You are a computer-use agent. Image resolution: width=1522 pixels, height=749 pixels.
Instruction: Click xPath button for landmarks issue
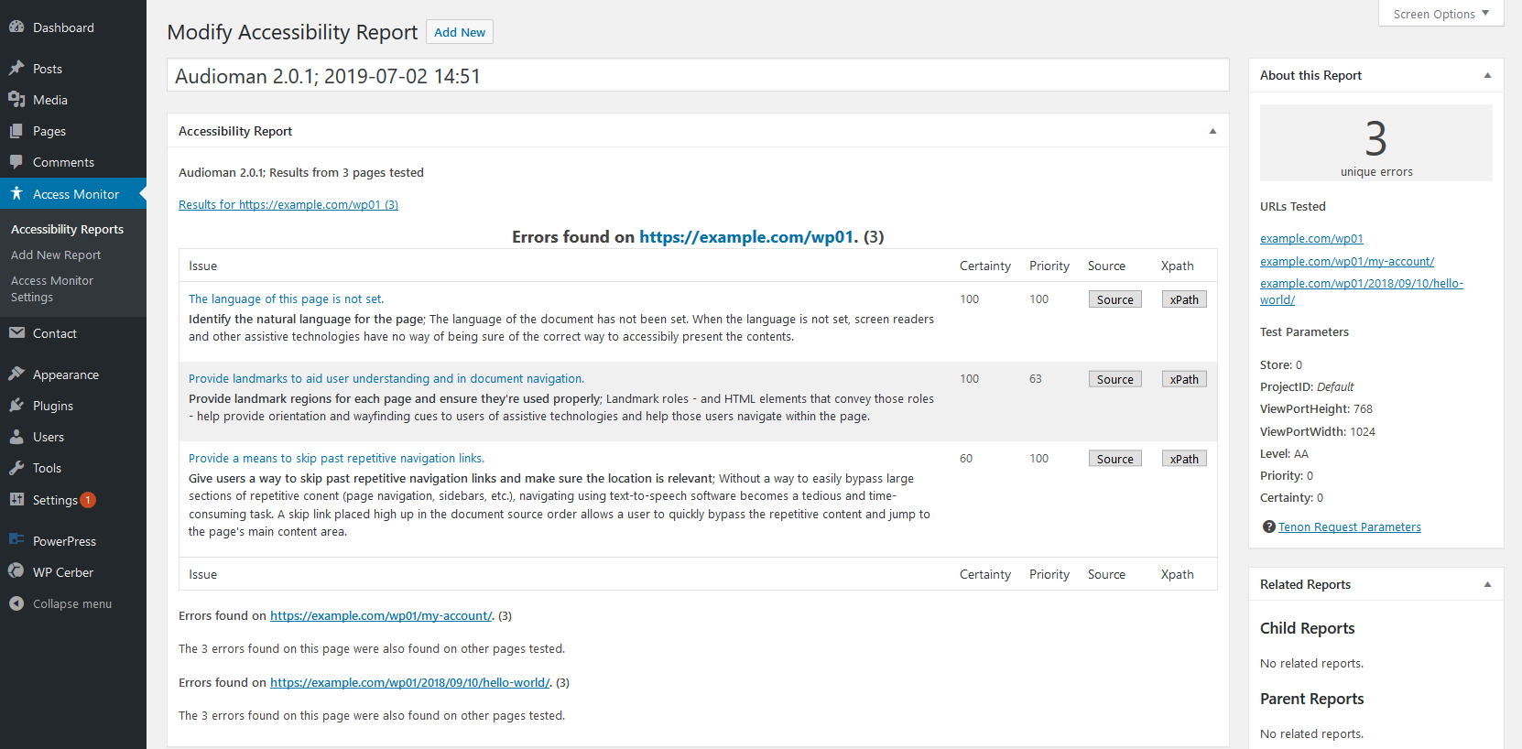pos(1183,379)
